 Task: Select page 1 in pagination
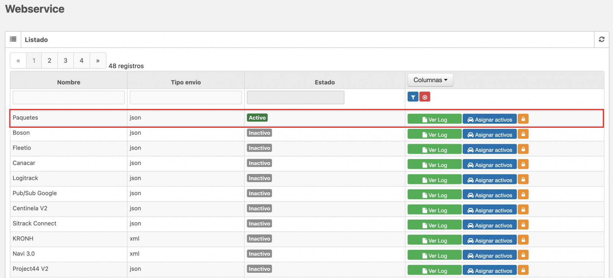(34, 61)
